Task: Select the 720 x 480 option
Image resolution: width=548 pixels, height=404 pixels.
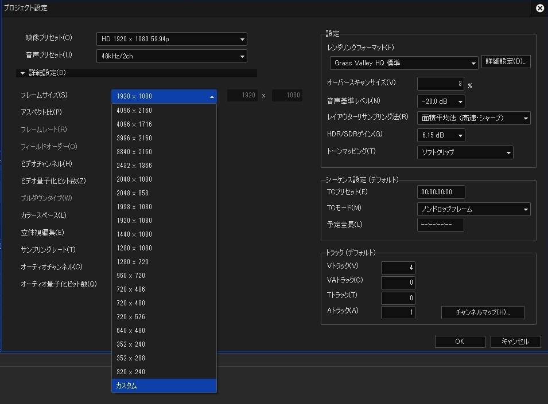Action: coord(131,303)
